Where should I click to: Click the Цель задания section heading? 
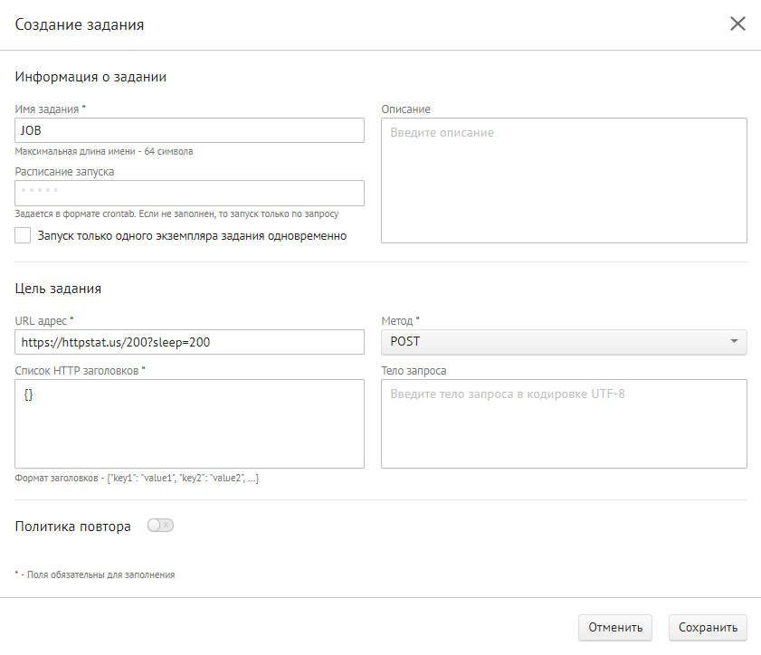click(x=58, y=289)
